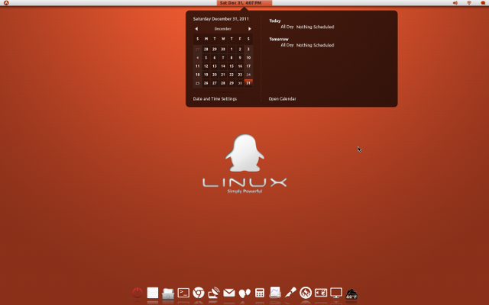
Task: Select day 26 in the calendar grid
Action: (206, 83)
